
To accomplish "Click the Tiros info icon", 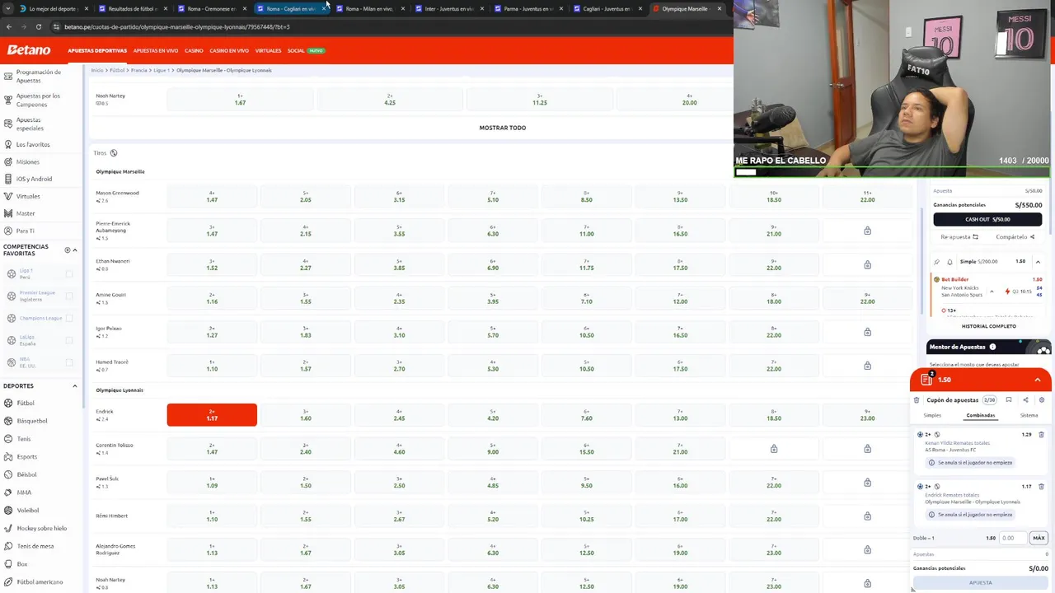I will click(114, 153).
